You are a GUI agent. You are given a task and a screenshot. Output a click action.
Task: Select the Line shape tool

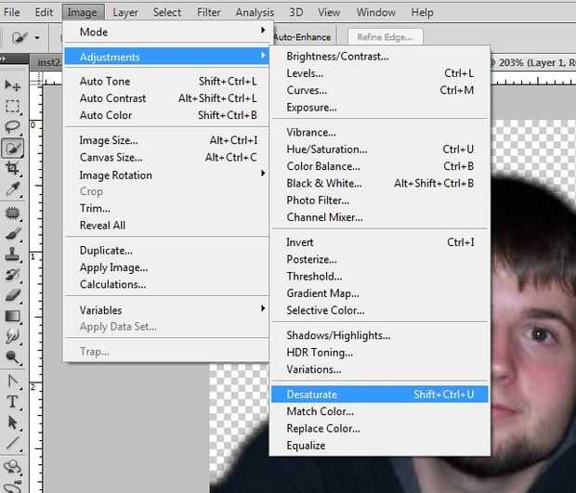click(12, 444)
